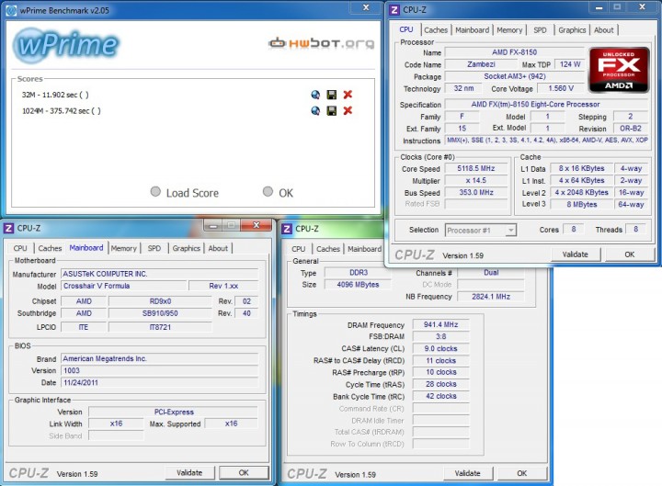Click the wPrime logo
Viewport: 662px width, 486px height.
(66, 45)
